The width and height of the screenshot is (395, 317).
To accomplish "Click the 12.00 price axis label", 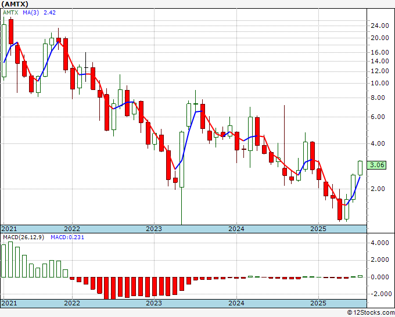I will point(380,71).
